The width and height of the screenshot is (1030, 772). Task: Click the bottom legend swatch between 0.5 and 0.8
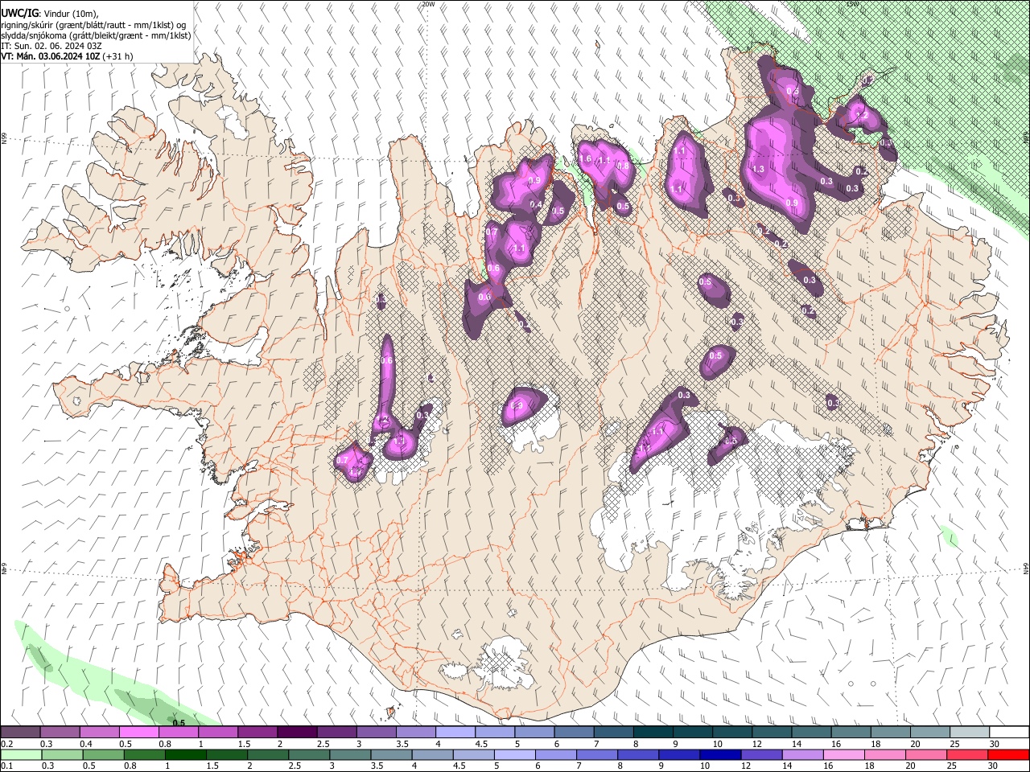pos(102,754)
